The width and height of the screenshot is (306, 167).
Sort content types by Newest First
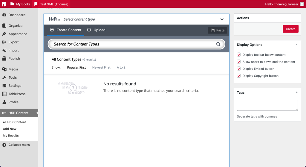click(101, 68)
